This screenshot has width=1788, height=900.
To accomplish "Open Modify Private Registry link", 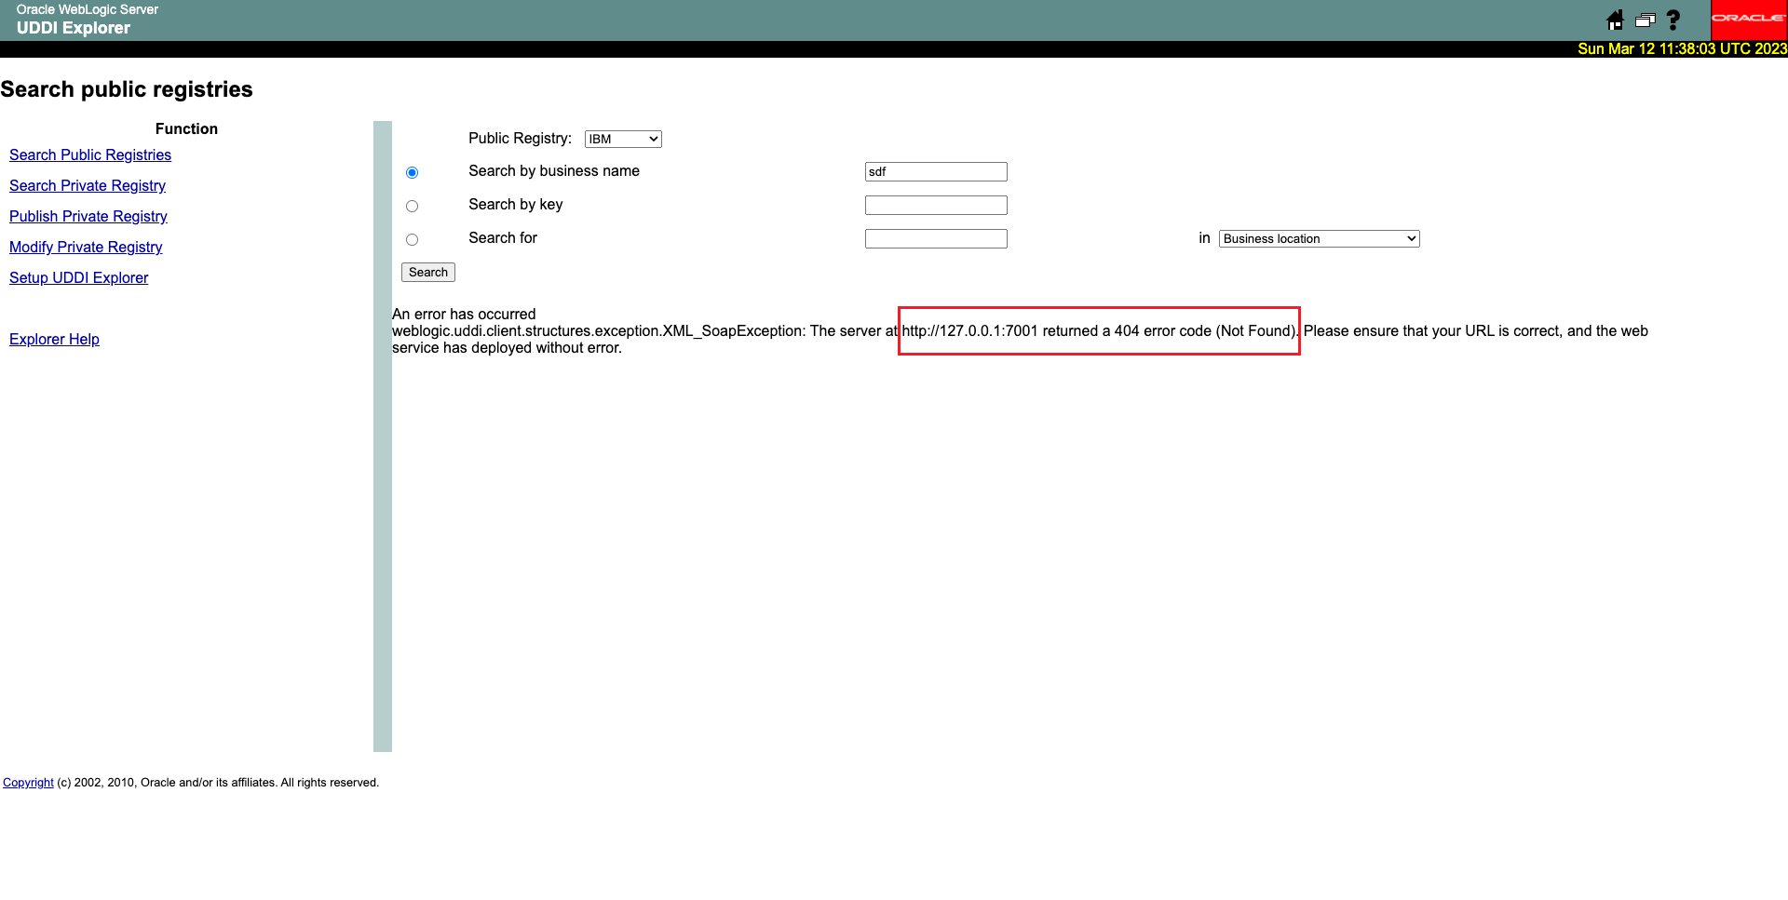I will click(x=86, y=247).
